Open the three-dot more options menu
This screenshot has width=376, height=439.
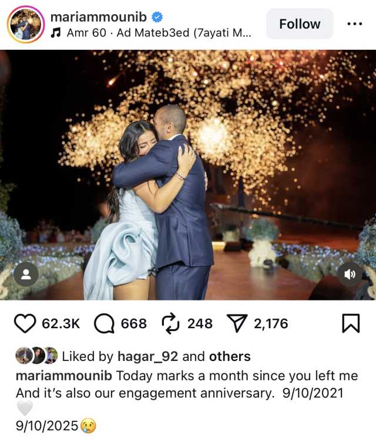coord(354,24)
